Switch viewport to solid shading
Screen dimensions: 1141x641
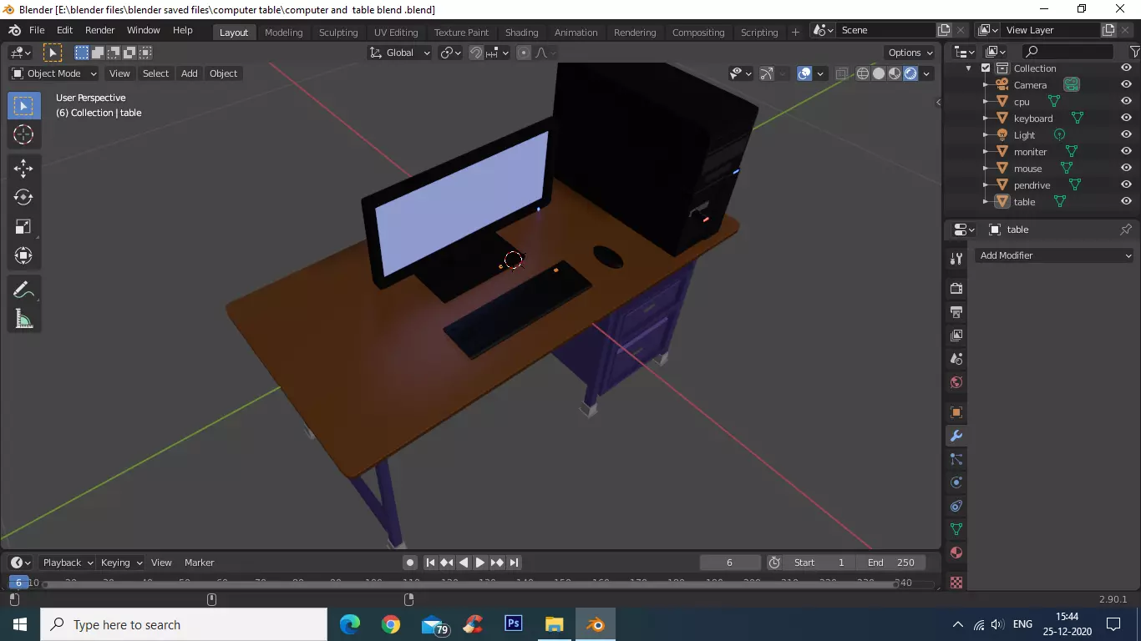coord(879,73)
